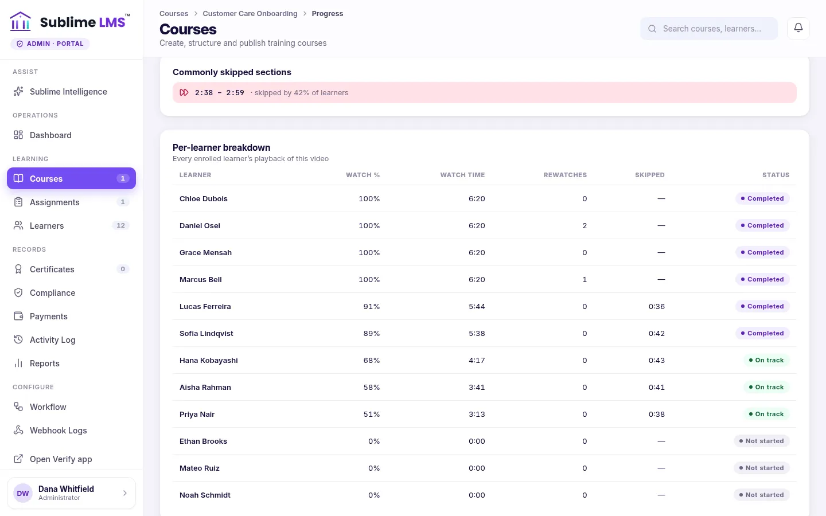Click the Courses breadcrumb link
The height and width of the screenshot is (516, 826).
(x=174, y=14)
